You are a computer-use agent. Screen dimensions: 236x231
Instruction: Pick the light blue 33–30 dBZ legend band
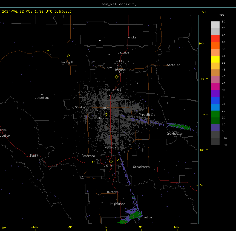coord(215,107)
